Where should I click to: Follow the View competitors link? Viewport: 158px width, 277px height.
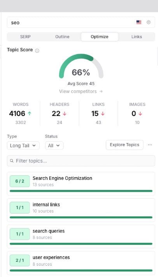[x=81, y=91]
